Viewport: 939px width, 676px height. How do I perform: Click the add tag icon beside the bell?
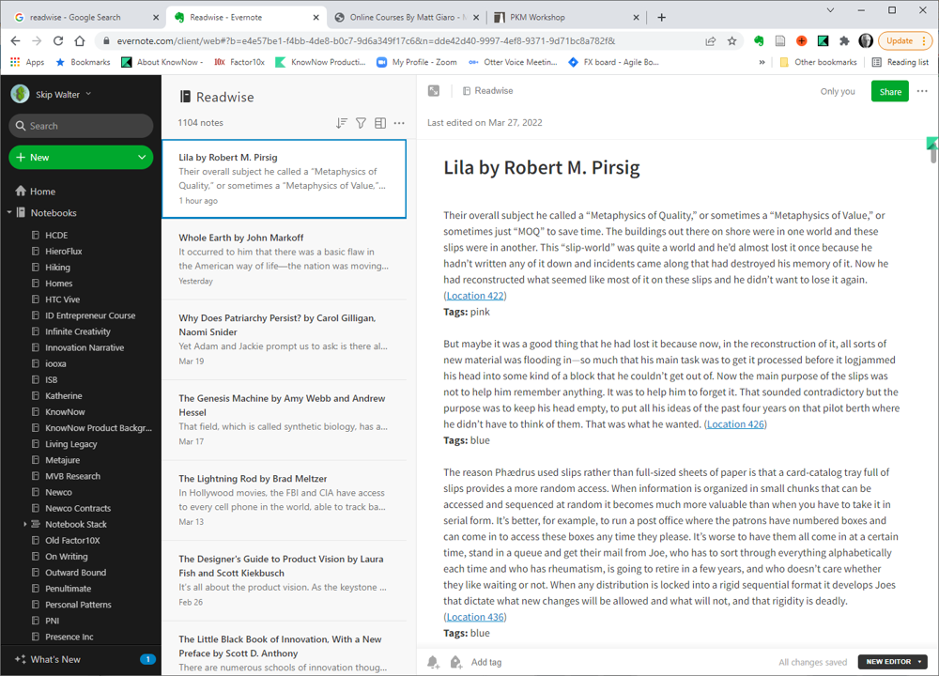tap(455, 662)
